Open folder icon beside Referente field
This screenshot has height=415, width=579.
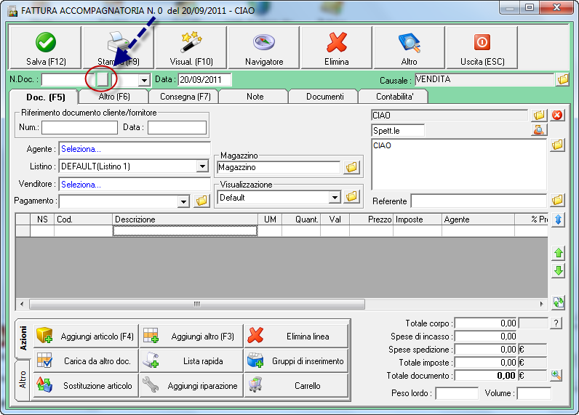coord(557,201)
